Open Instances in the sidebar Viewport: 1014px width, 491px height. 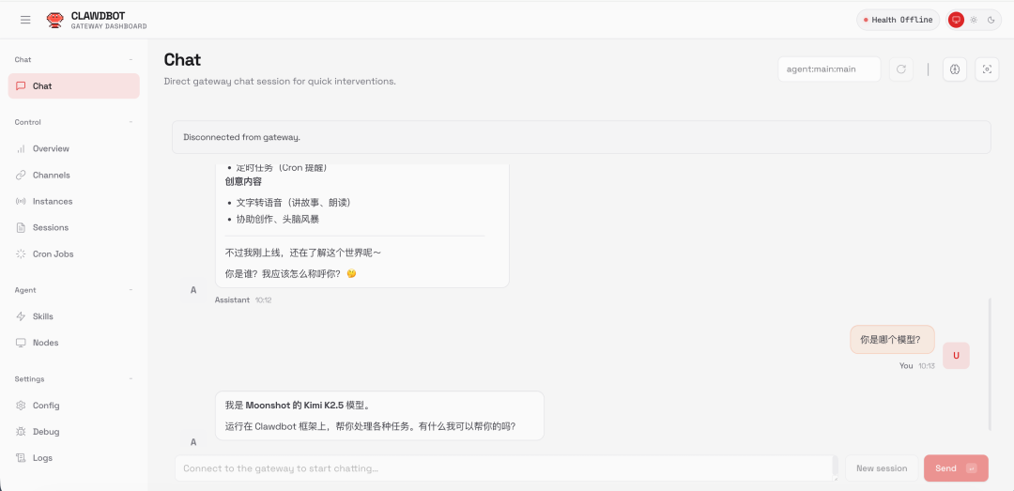74,201
